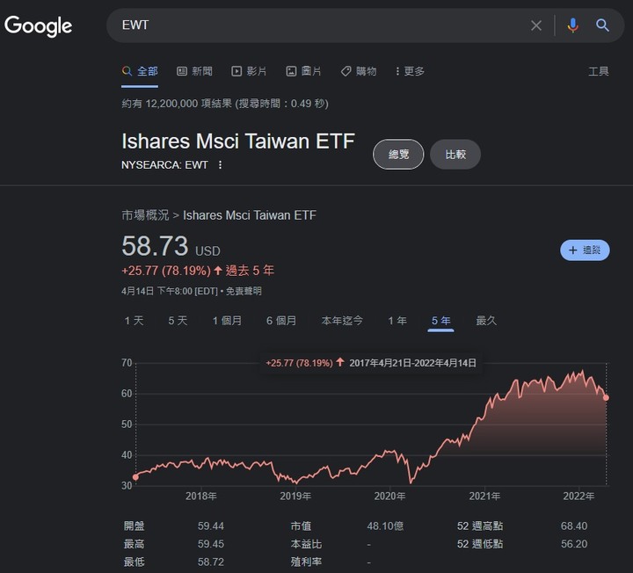Click the 殖利率 label
The height and width of the screenshot is (573, 633).
tap(306, 562)
